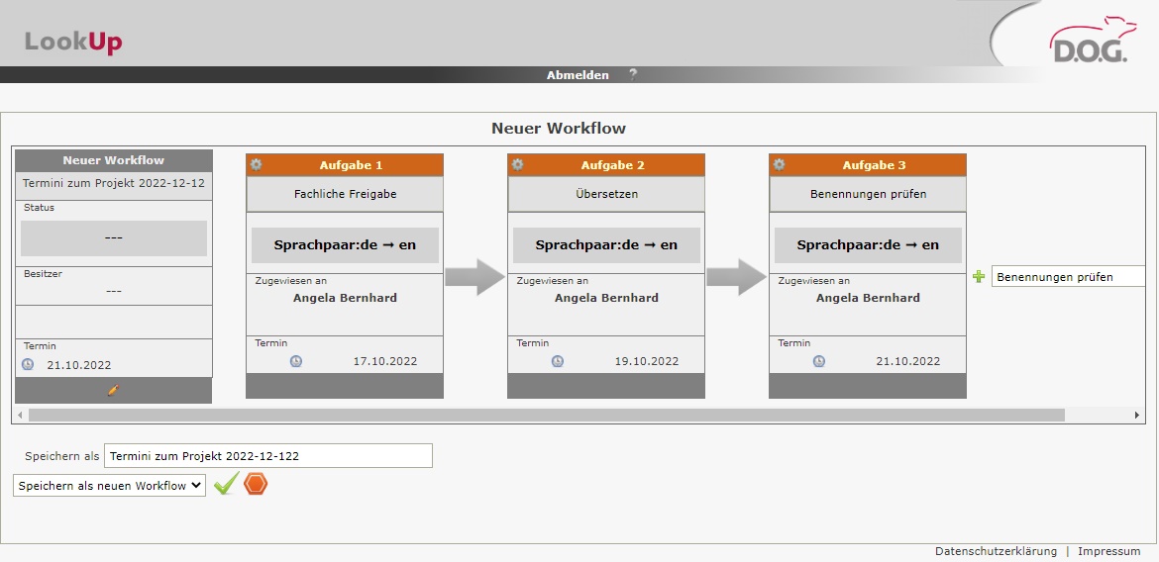The image size is (1159, 562).
Task: Click the green plus add-task icon
Action: click(979, 278)
